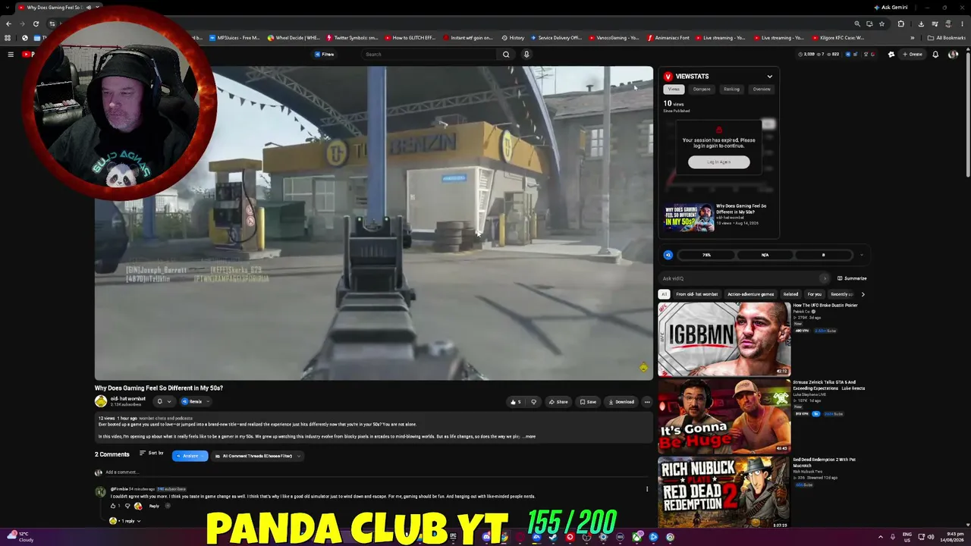Open browser extensions puzzle icon
This screenshot has width=971, height=546.
[901, 24]
